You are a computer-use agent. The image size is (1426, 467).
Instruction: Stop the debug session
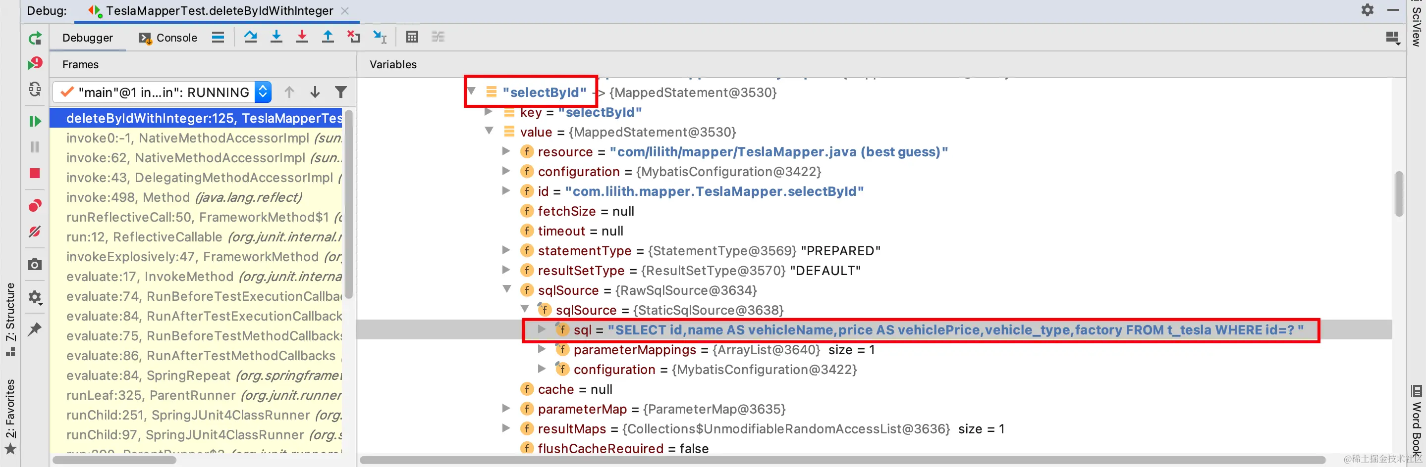click(x=35, y=174)
